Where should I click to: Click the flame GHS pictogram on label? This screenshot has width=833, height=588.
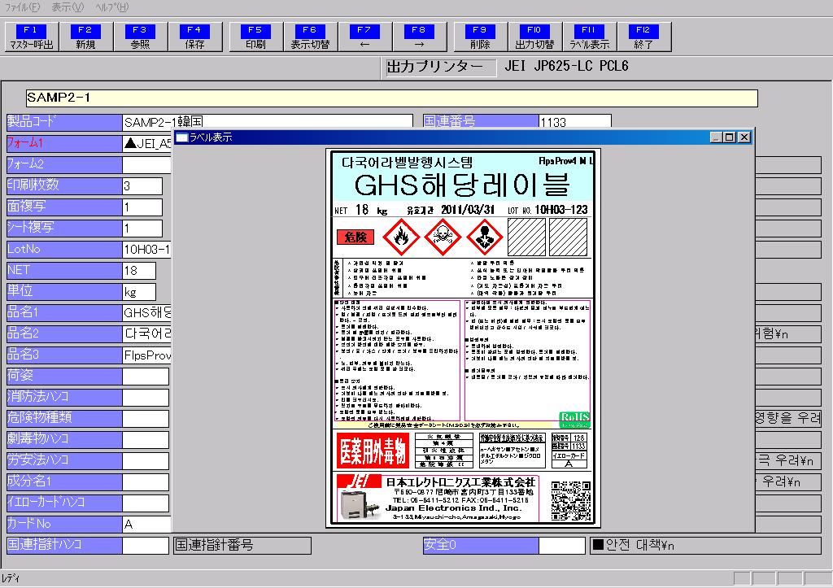(401, 237)
